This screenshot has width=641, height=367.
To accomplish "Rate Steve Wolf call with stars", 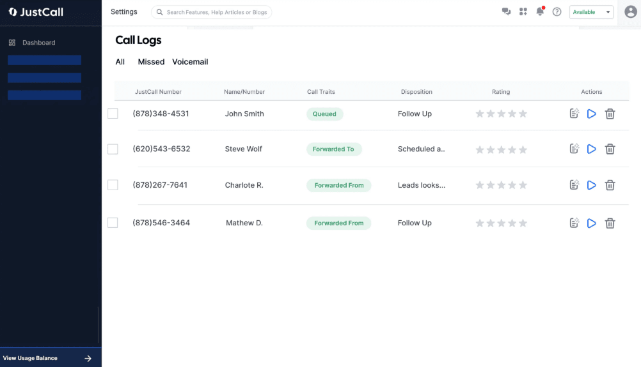I will (x=501, y=149).
